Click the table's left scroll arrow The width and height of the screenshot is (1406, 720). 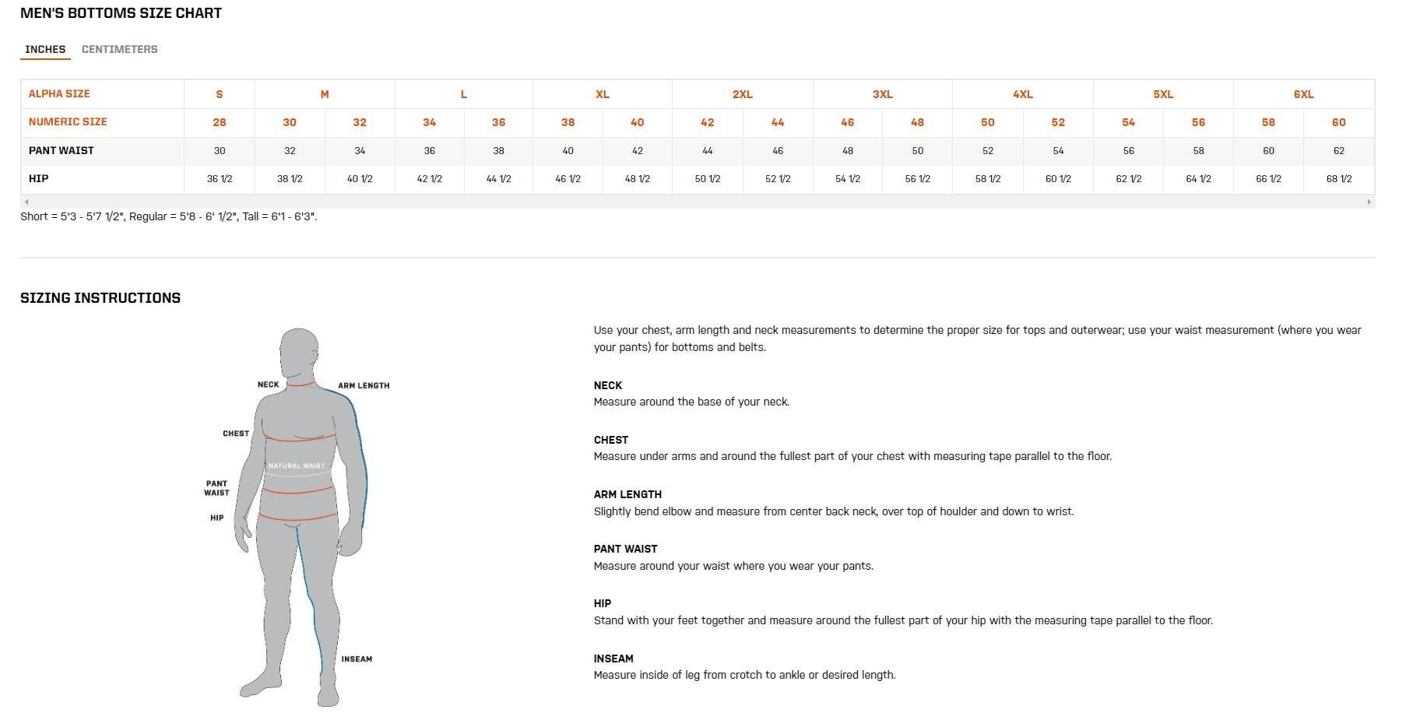(26, 202)
